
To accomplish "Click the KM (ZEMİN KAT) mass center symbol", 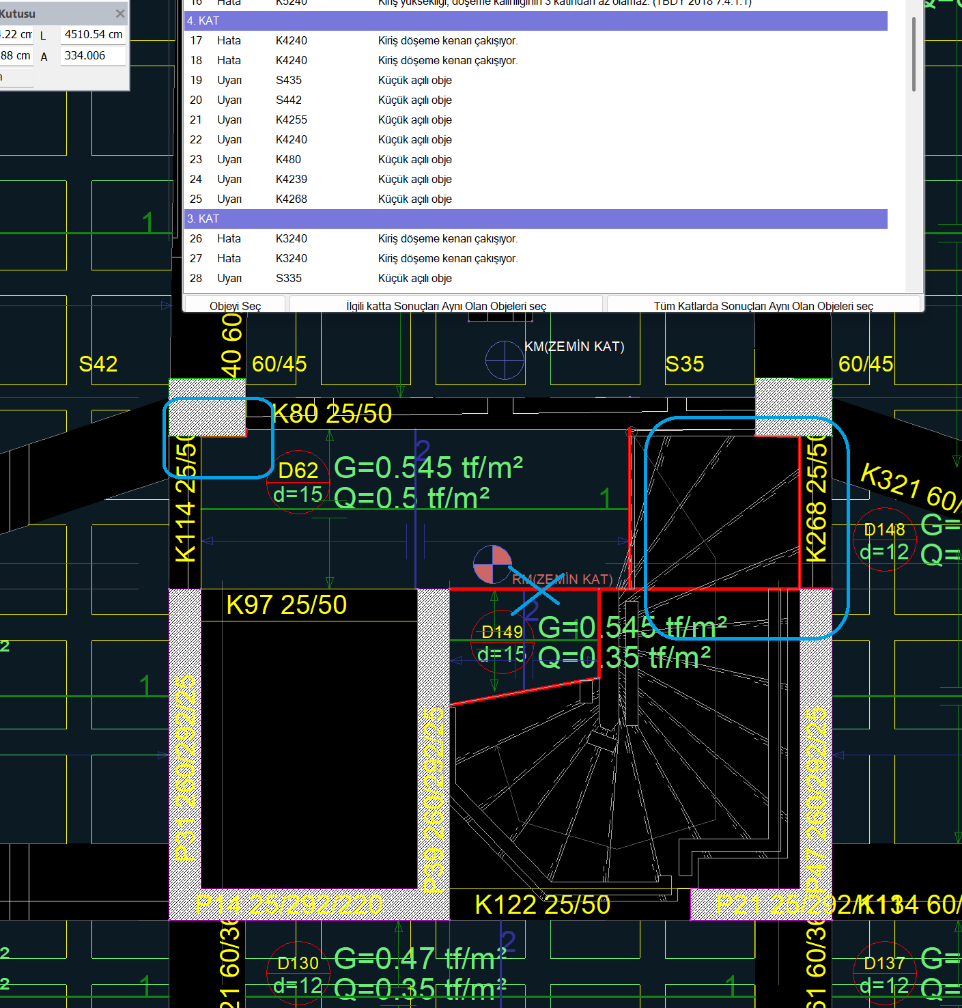I will click(505, 360).
